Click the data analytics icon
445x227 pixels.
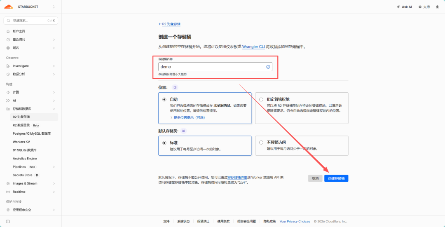tap(8, 74)
